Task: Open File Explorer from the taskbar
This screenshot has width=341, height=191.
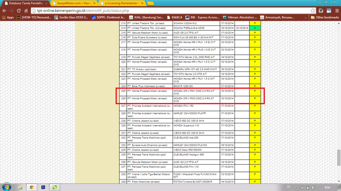Action: pos(20,187)
